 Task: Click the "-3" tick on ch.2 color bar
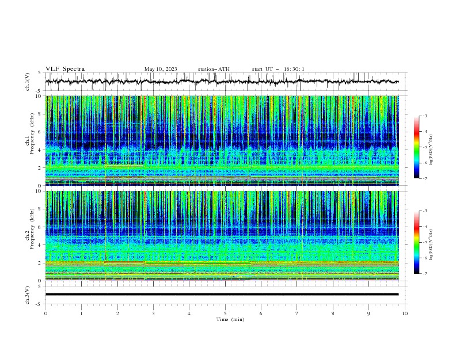[425, 211]
